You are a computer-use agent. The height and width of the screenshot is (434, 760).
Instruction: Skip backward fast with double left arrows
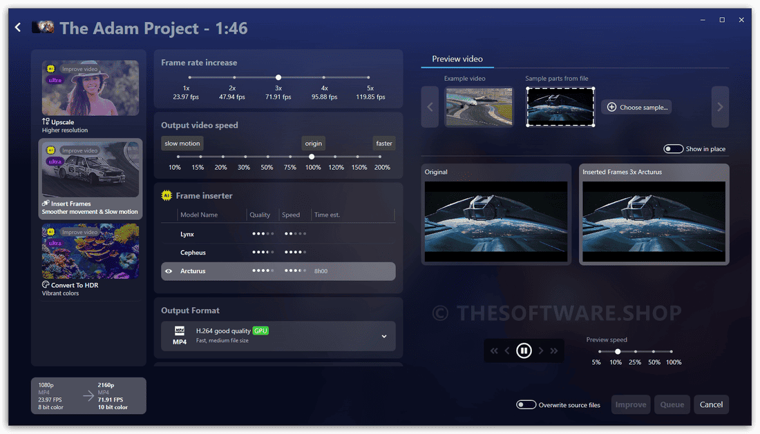494,351
